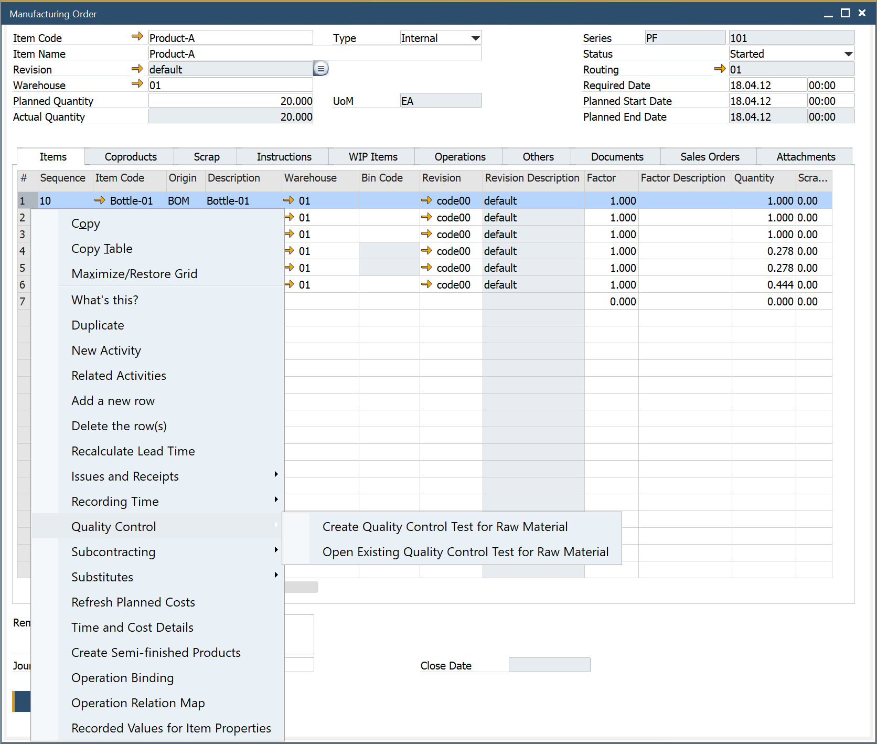Maximize the Manufacturing Order window
Viewport: 877px width, 744px height.
(x=845, y=13)
